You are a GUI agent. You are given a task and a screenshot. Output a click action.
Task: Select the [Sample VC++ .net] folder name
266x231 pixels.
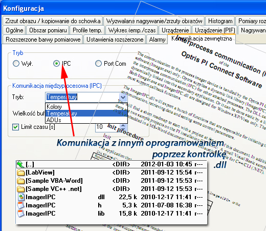pyautogui.click(x=54, y=189)
